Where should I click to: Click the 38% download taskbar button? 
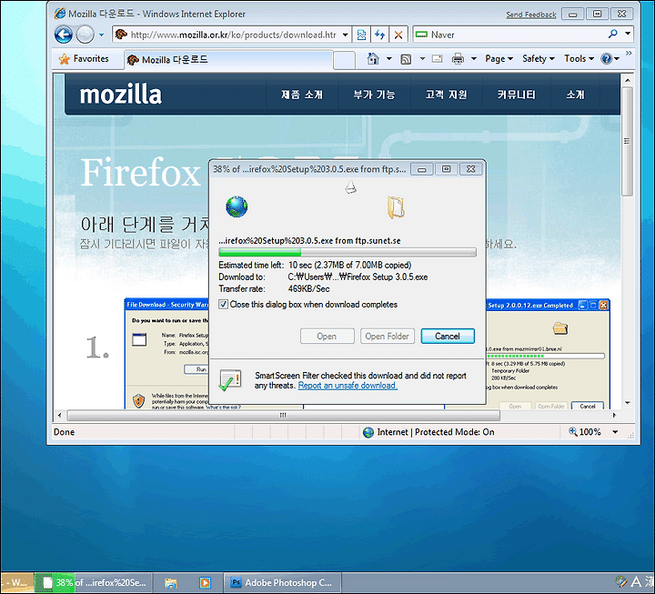click(94, 583)
